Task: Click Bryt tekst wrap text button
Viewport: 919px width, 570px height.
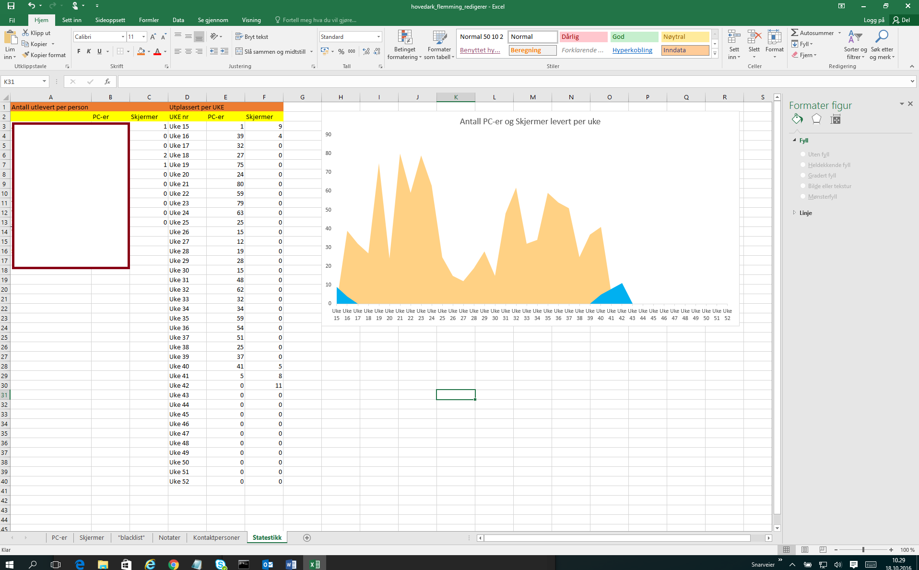Action: pos(252,37)
